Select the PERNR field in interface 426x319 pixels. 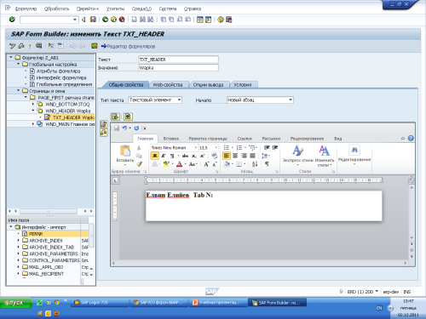pos(36,234)
